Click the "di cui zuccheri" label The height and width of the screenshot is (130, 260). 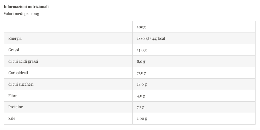(21, 84)
